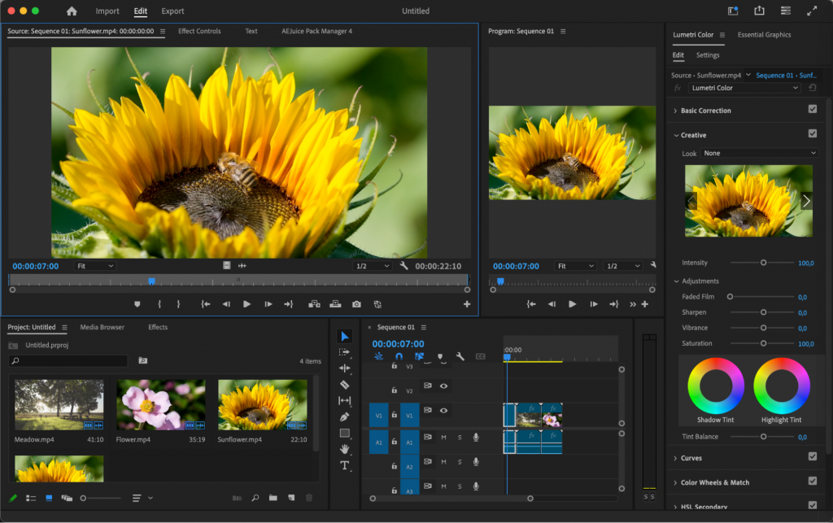The width and height of the screenshot is (833, 523).
Task: Click the camera Export Frame icon
Action: tap(356, 303)
